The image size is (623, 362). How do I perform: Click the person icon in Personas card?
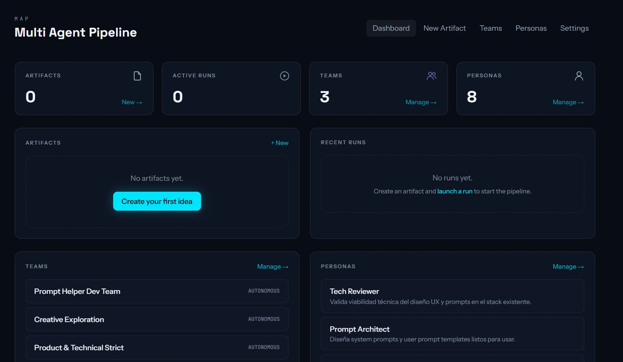coord(579,76)
